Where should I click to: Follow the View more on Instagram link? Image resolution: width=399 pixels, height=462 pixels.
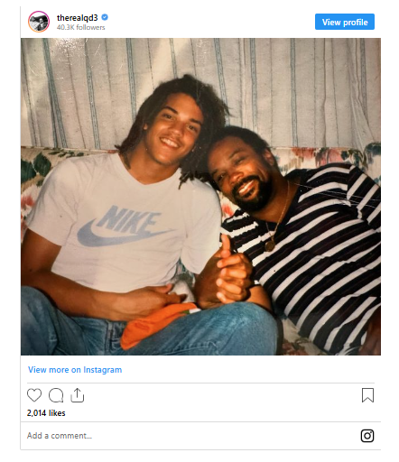[75, 370]
